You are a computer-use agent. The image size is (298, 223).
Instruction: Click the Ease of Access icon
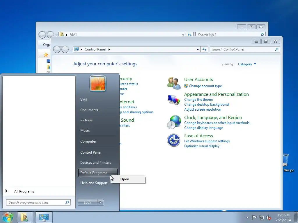pos(173,140)
